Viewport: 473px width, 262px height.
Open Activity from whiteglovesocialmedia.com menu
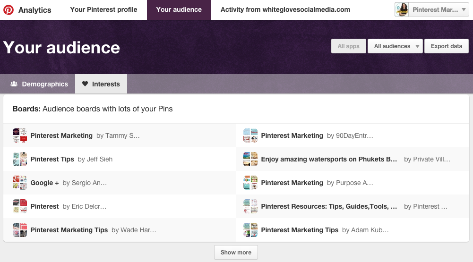coord(285,9)
